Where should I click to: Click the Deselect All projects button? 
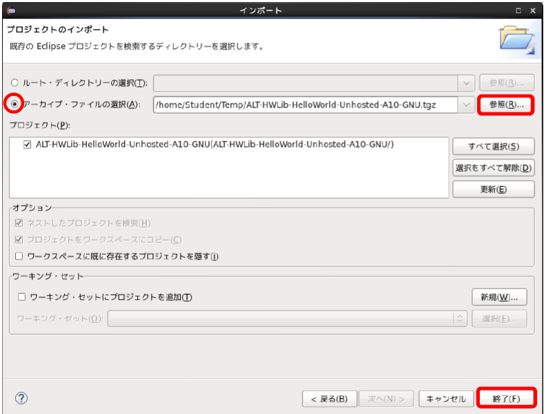tap(493, 168)
